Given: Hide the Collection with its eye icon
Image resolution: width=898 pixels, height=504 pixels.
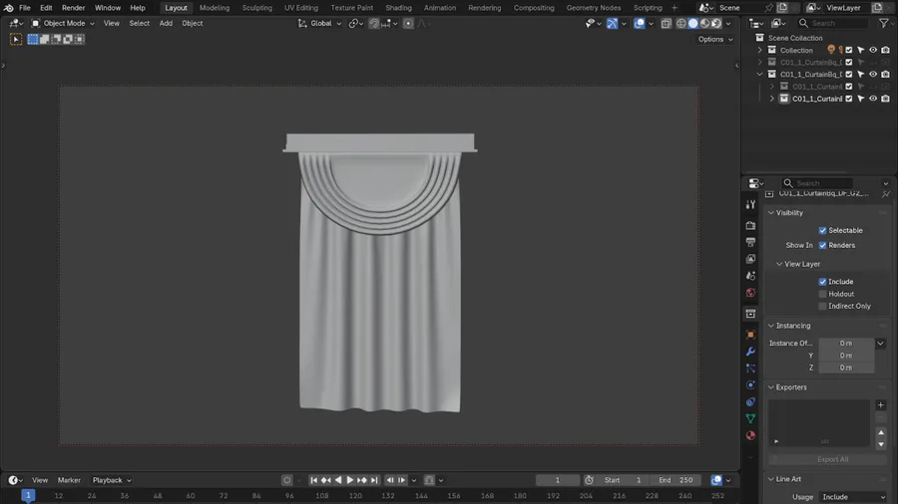Looking at the screenshot, I should (x=872, y=50).
